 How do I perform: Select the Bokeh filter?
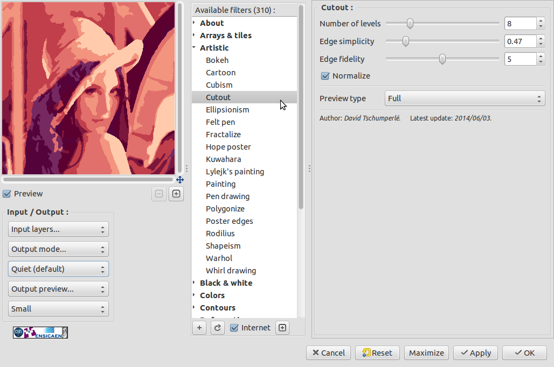tap(217, 60)
